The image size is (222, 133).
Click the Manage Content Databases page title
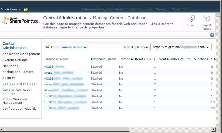121,18
